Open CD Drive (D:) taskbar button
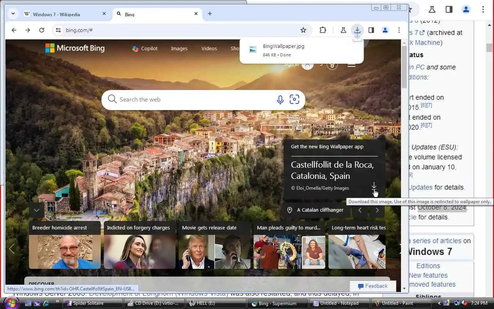The image size is (494, 309). point(154,304)
